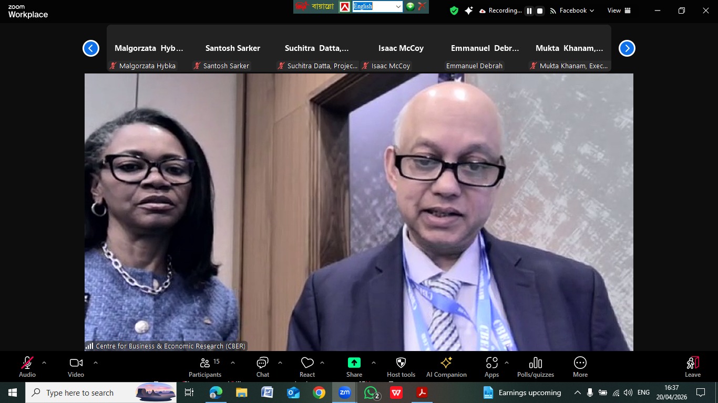Screen dimensions: 718x403
Task: Open the React emoji menu
Action: tap(307, 367)
